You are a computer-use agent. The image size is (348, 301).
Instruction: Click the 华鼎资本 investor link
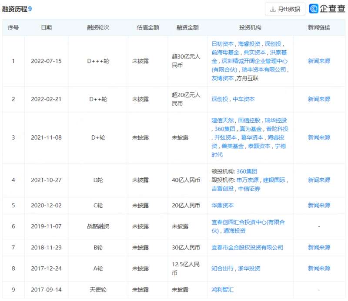[x=223, y=206]
